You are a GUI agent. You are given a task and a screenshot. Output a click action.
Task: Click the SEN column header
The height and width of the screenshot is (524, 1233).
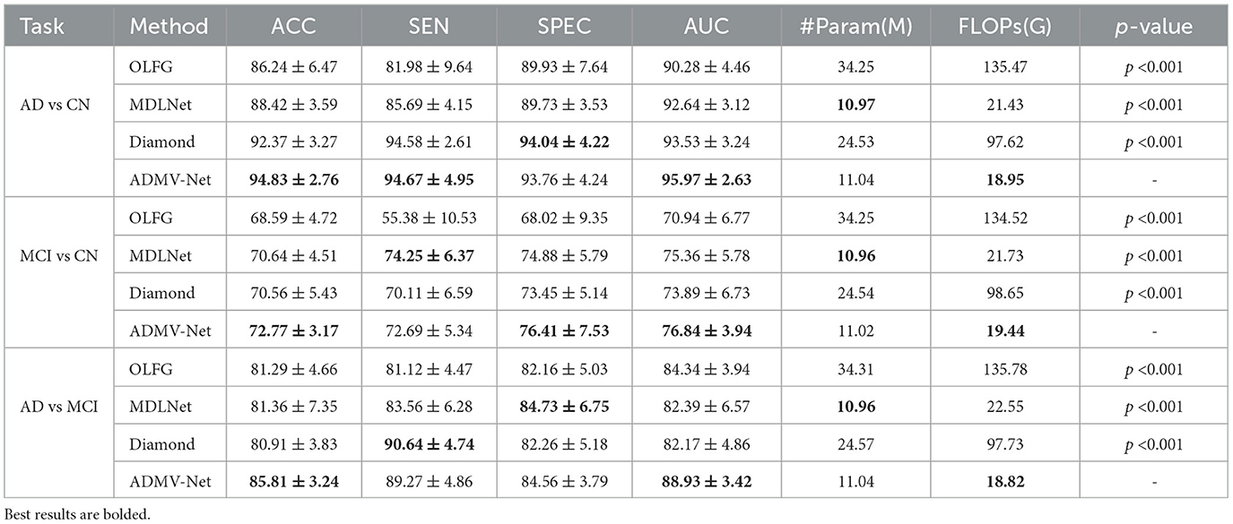coord(428,26)
